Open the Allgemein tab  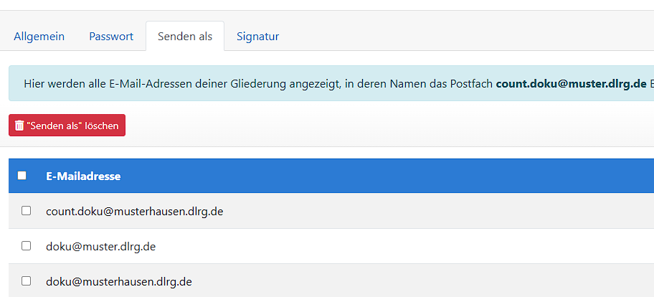pos(39,36)
